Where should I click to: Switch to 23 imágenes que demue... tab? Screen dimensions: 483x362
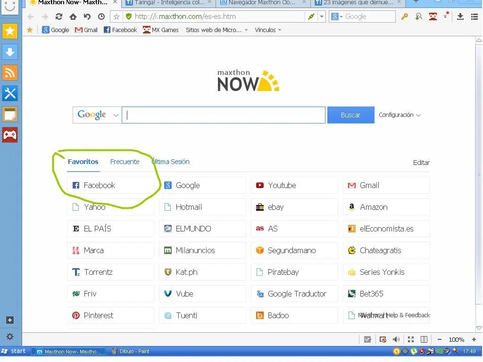358,3
